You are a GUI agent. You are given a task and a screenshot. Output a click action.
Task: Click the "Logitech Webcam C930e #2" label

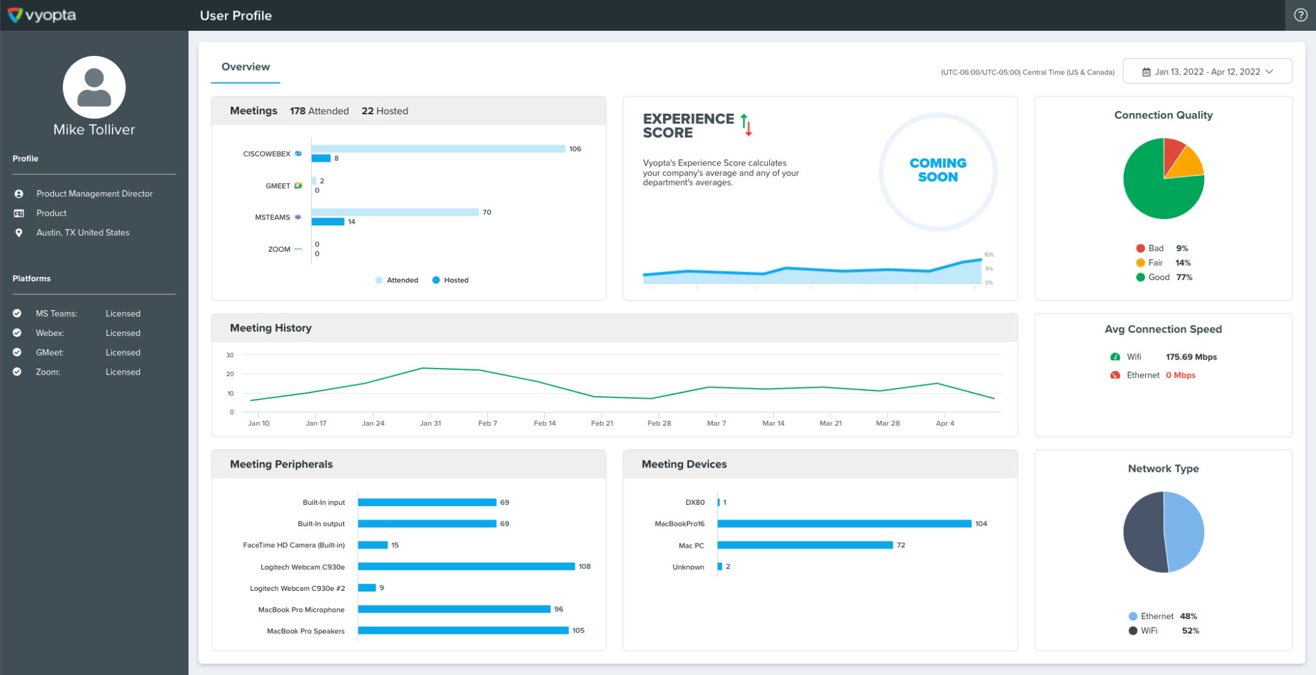pos(298,588)
